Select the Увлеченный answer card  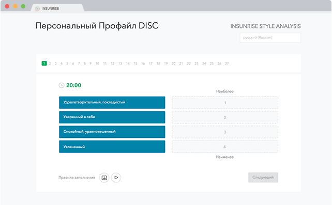112,147
